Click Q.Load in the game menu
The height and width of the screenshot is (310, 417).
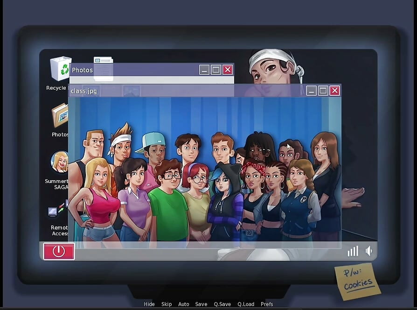(x=246, y=304)
